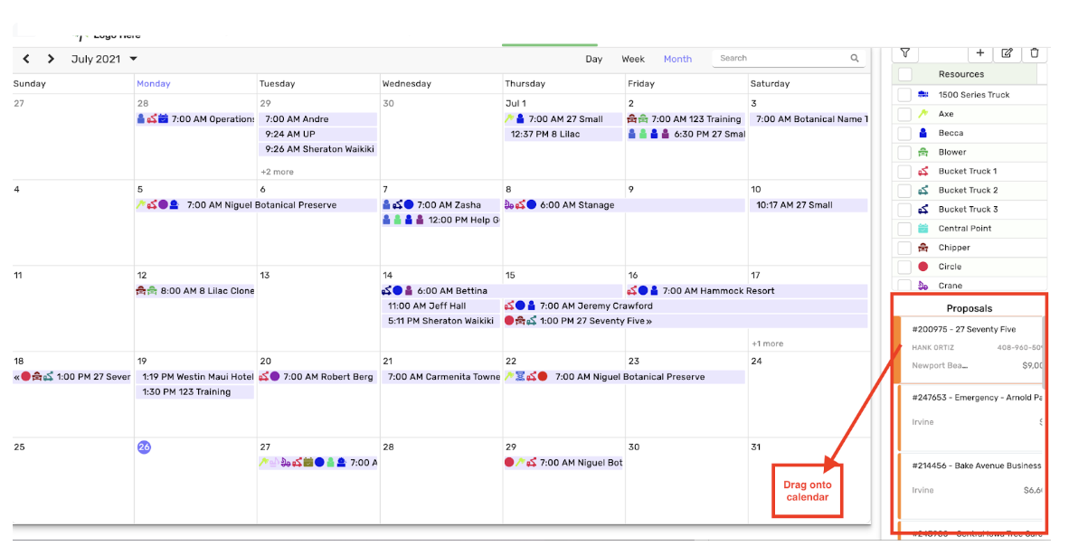Screen dimensions: 1069x555
Task: Open the resource filter funnel icon
Action: point(904,53)
